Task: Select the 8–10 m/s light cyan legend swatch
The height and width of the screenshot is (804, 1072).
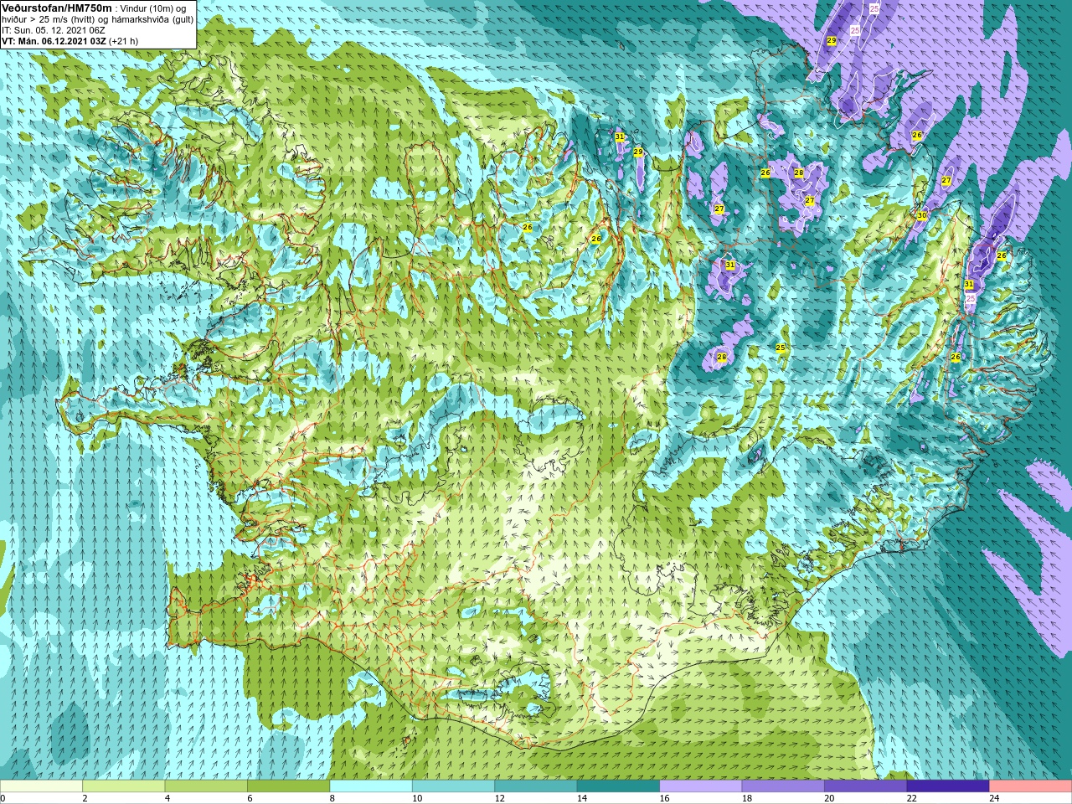Action: tap(371, 786)
